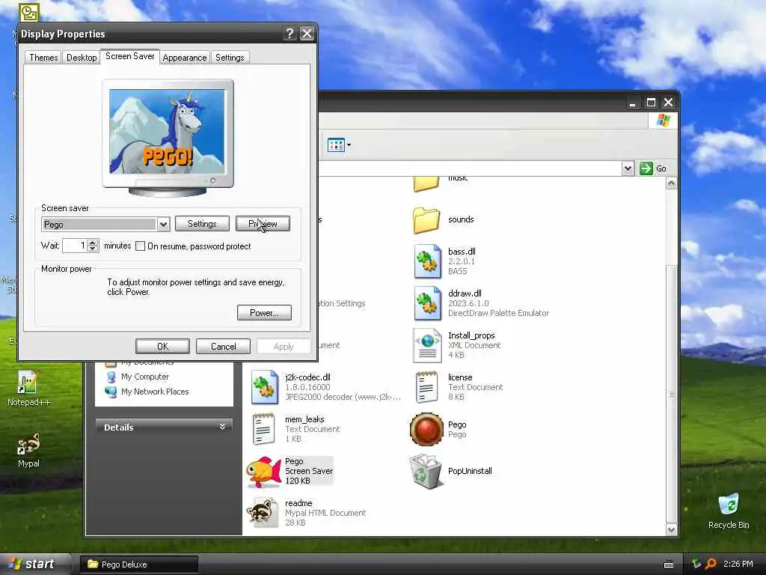Click the green Go arrow icon
Screen dimensions: 766x575
coord(646,168)
